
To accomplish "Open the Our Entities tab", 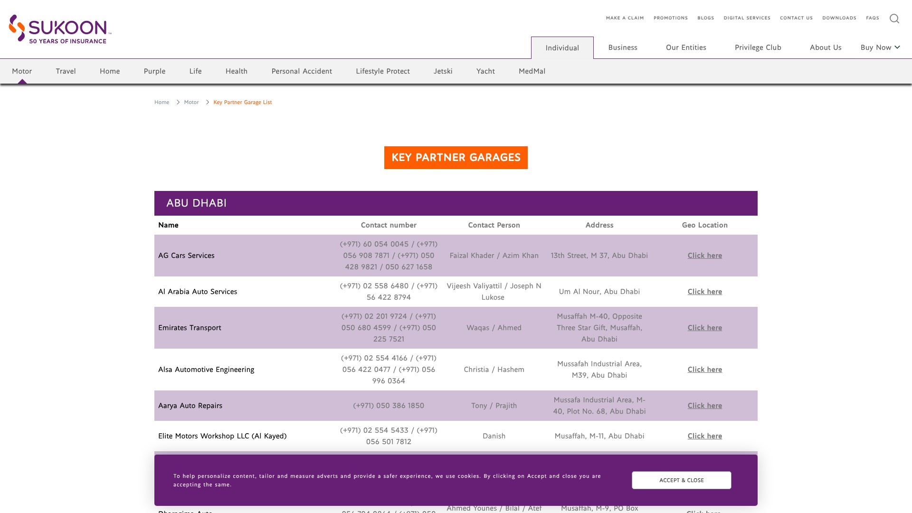I will [x=686, y=47].
